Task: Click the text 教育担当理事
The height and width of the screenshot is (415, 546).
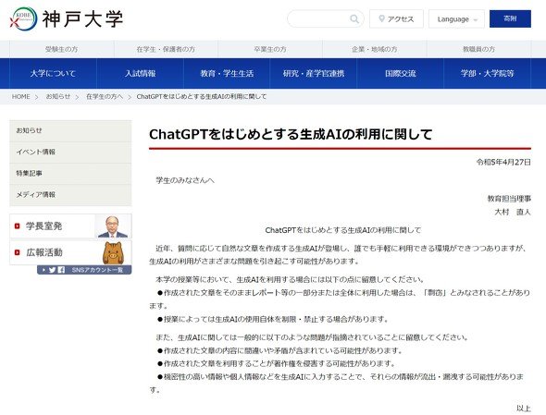Action: tap(509, 199)
